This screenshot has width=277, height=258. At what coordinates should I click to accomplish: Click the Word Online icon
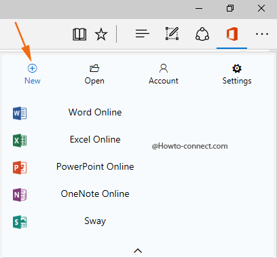(x=20, y=113)
